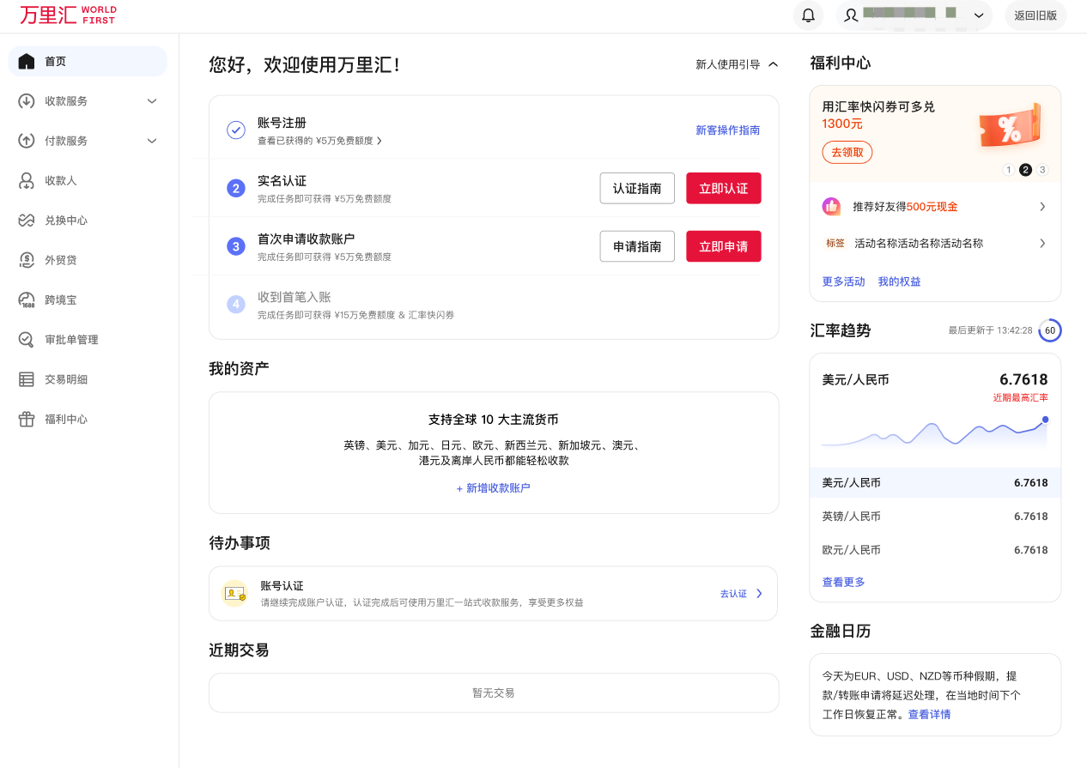Image resolution: width=1087 pixels, height=768 pixels.
Task: Click the red 立即认证 button
Action: coord(724,188)
